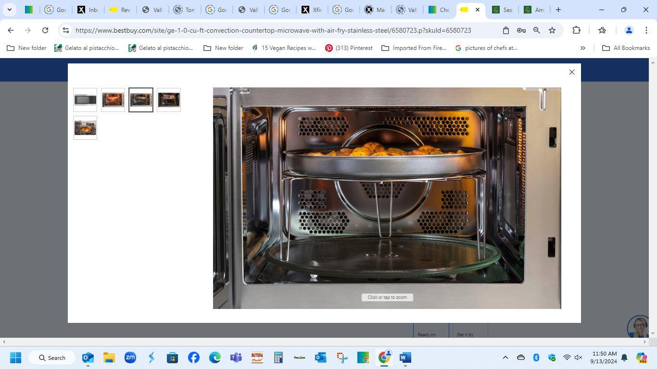Click the main microwave image to zoom
The width and height of the screenshot is (657, 369).
(387, 198)
